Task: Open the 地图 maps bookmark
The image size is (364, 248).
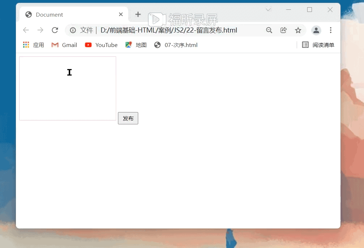Action: click(136, 45)
